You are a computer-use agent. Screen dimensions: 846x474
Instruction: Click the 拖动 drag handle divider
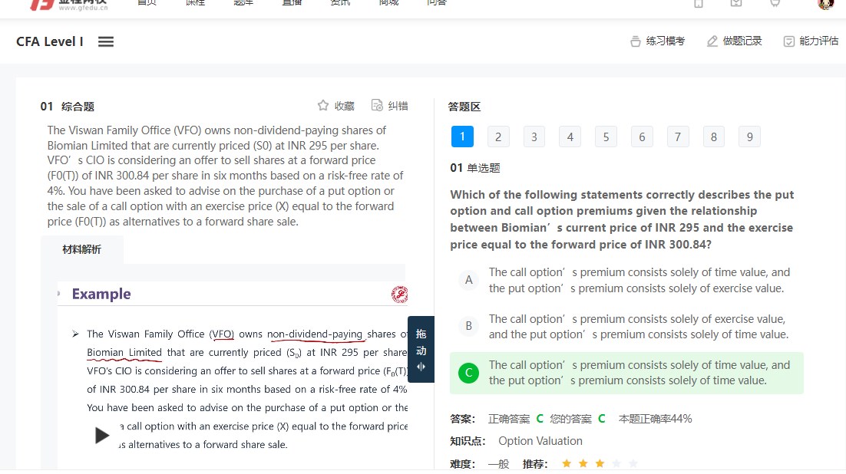click(421, 349)
